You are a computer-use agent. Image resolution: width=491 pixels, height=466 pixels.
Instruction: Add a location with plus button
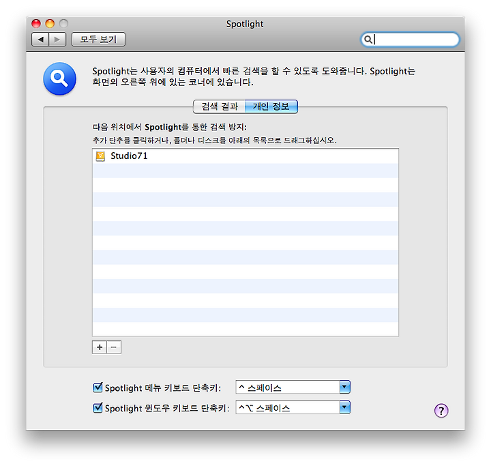coord(100,347)
